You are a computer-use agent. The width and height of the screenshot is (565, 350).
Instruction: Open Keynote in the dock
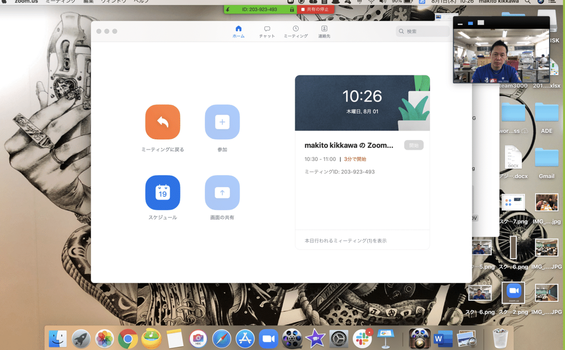pos(386,338)
